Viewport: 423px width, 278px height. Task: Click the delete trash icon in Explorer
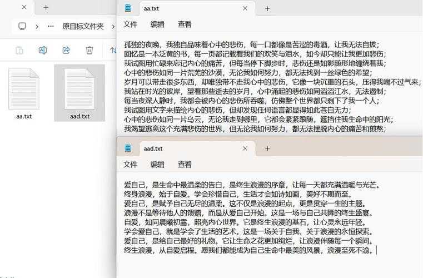pyautogui.click(x=89, y=50)
